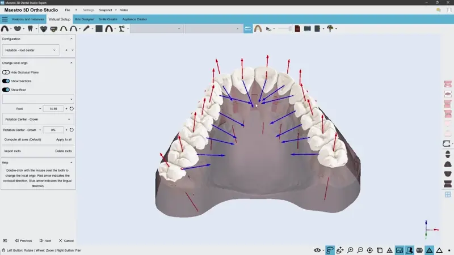Toggle outline triangle wireframe mode
The height and width of the screenshot is (255, 454).
[439, 250]
